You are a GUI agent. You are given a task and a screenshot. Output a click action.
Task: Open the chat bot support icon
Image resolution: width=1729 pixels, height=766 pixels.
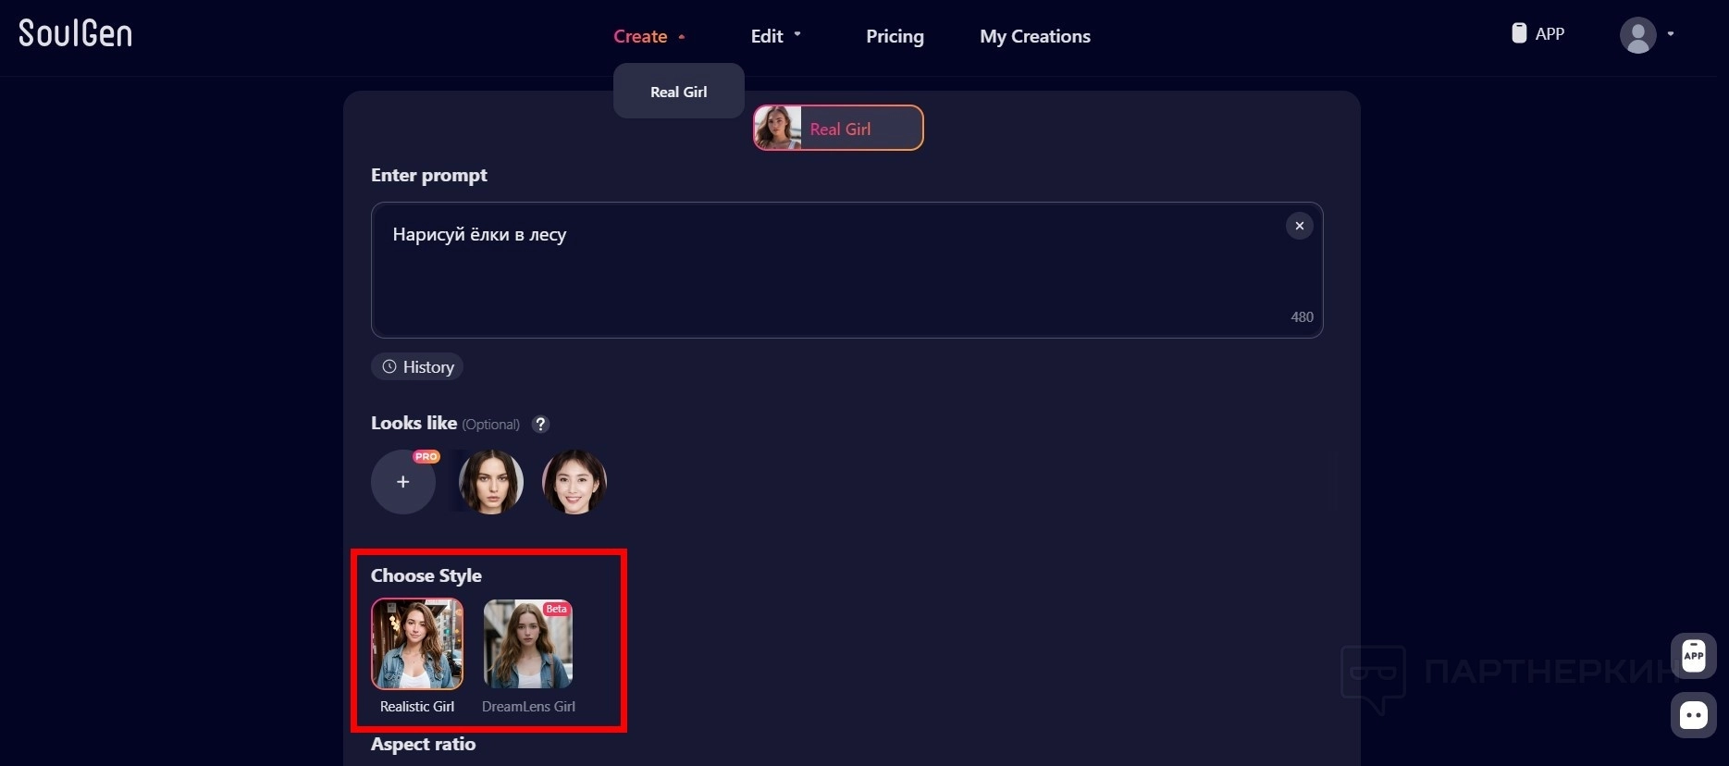(1693, 715)
